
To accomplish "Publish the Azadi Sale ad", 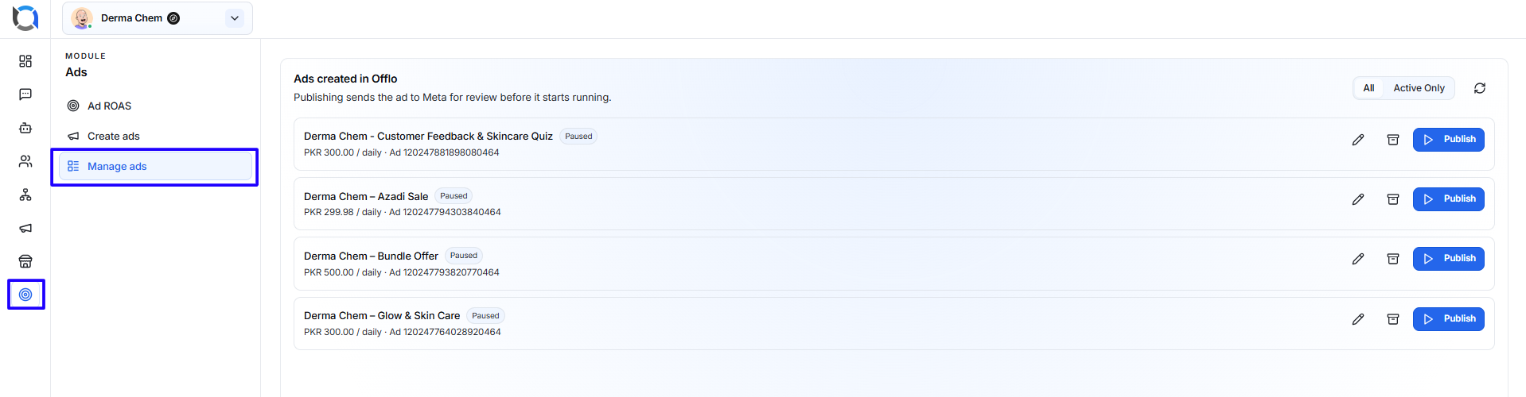I will coord(1449,199).
